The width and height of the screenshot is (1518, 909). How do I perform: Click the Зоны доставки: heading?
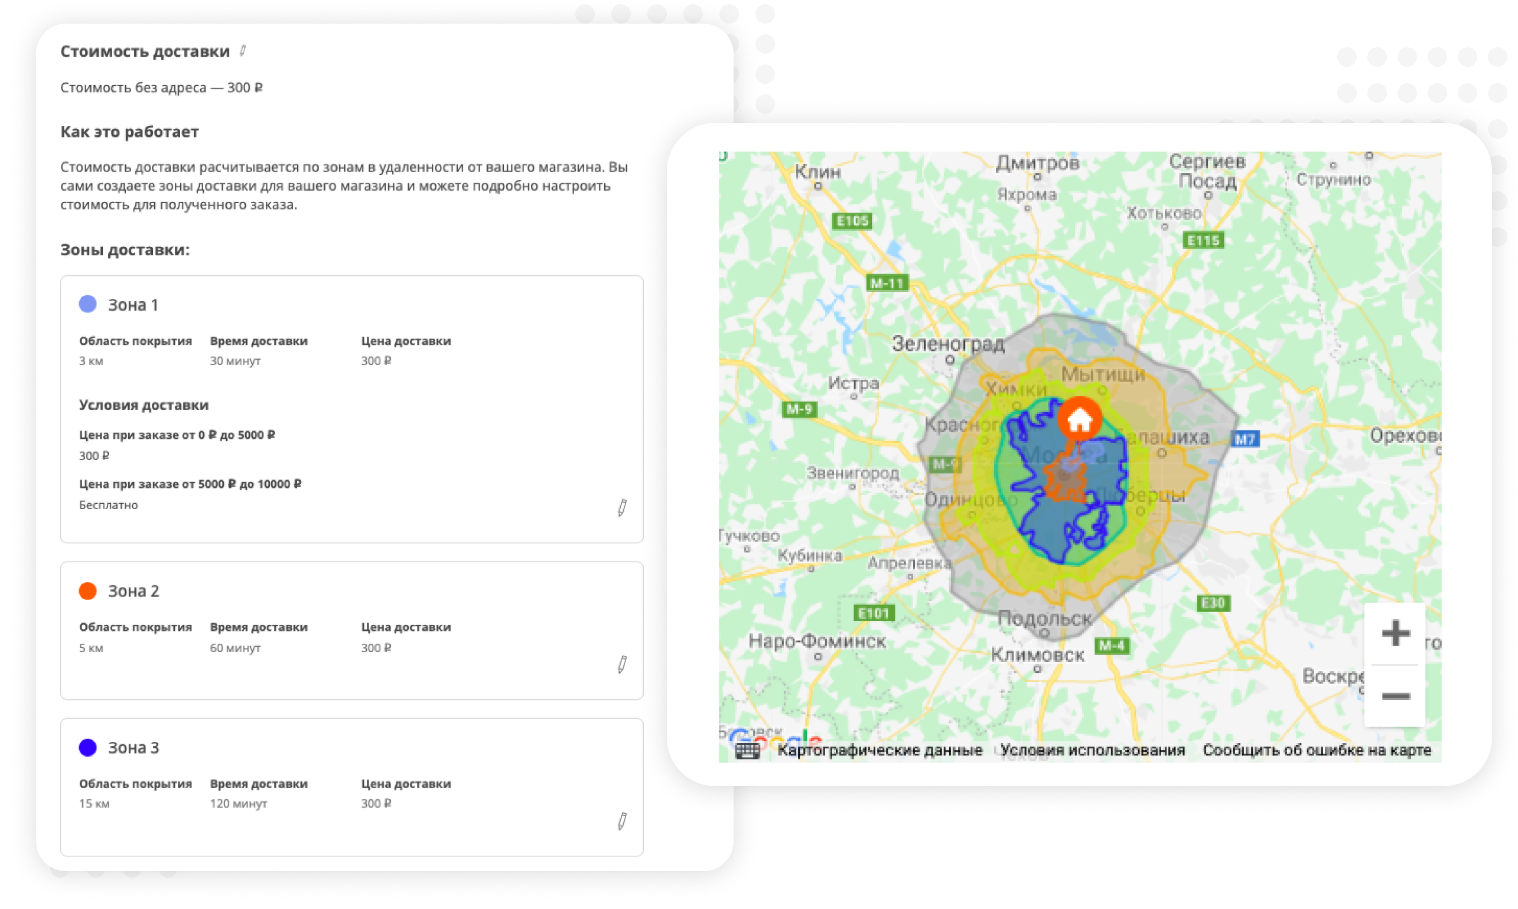[125, 250]
